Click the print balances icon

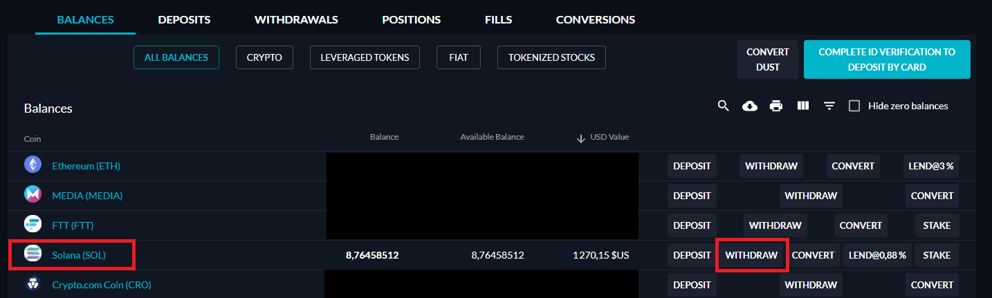[x=776, y=106]
